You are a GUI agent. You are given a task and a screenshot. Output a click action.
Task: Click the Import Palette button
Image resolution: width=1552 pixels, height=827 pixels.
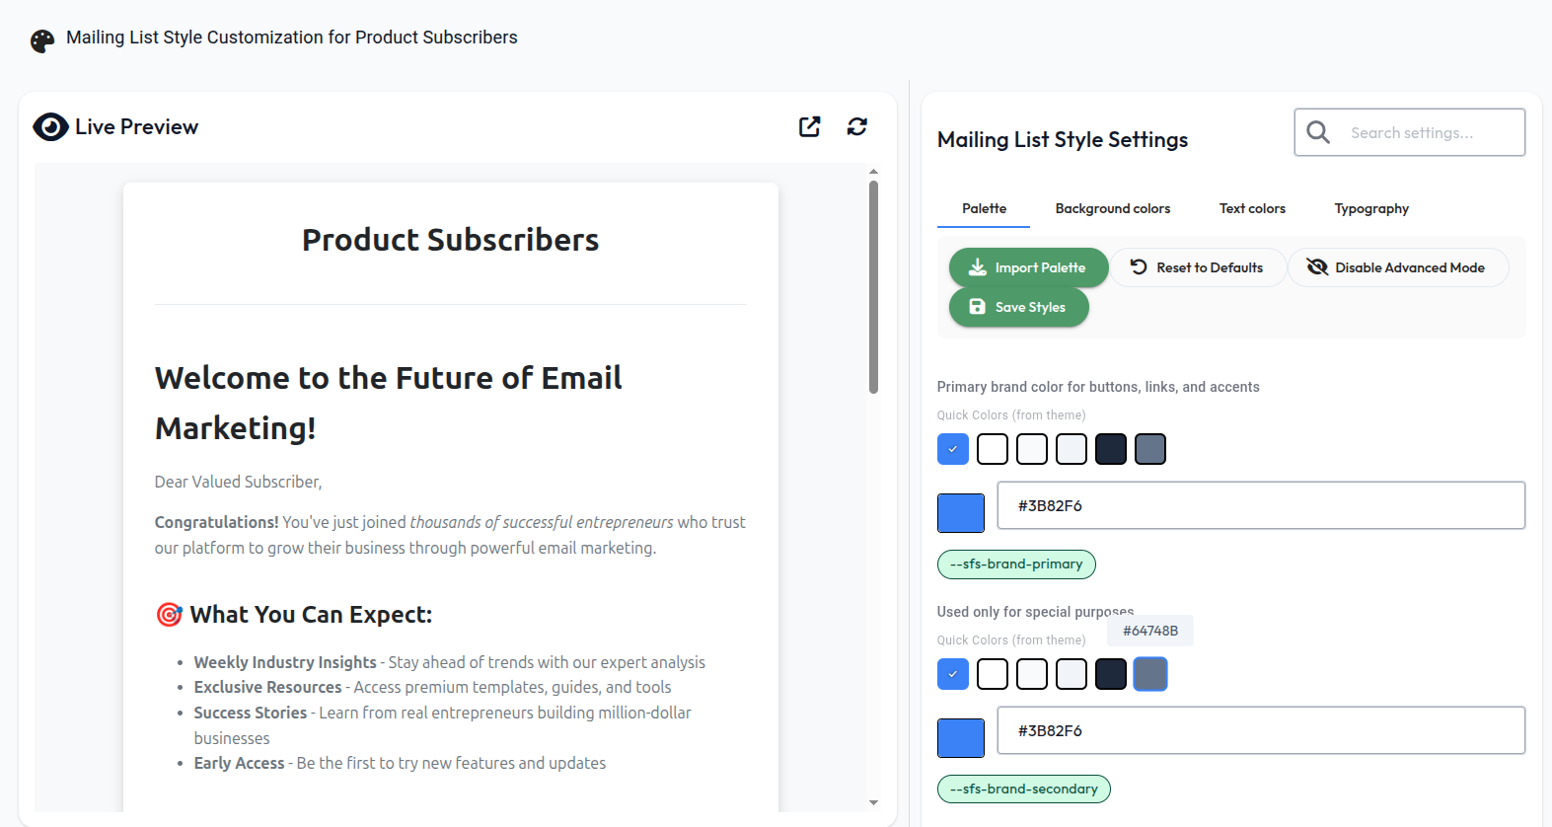[1027, 266]
